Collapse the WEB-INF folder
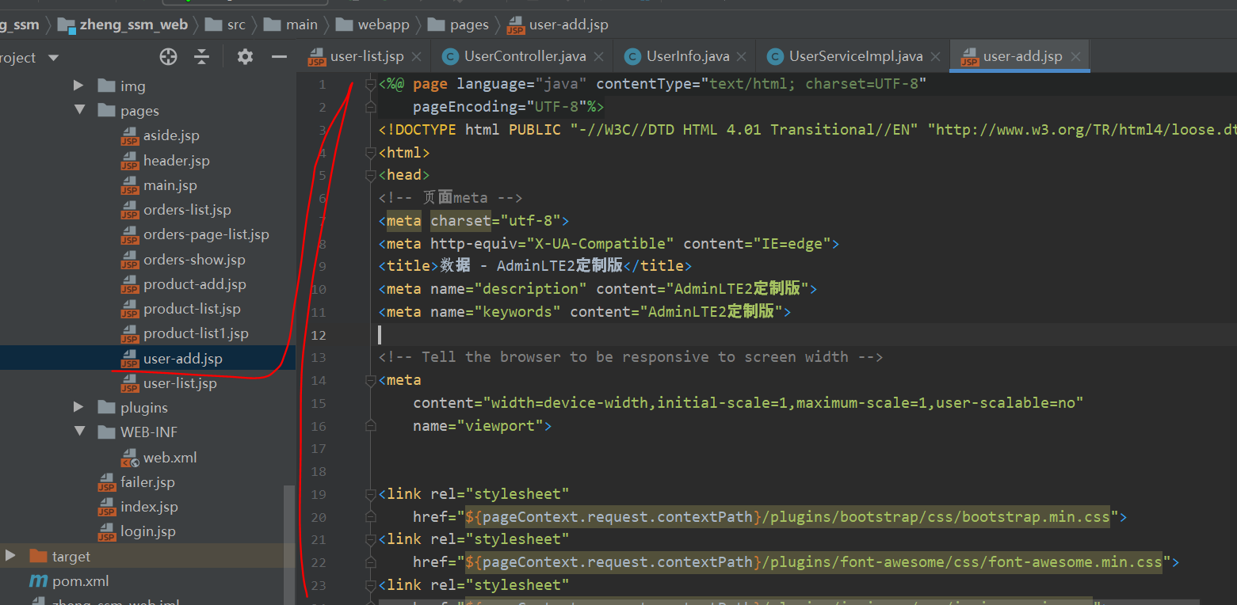The height and width of the screenshot is (605, 1237). pos(79,432)
